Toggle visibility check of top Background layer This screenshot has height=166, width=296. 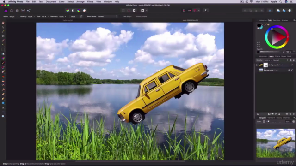point(292,65)
